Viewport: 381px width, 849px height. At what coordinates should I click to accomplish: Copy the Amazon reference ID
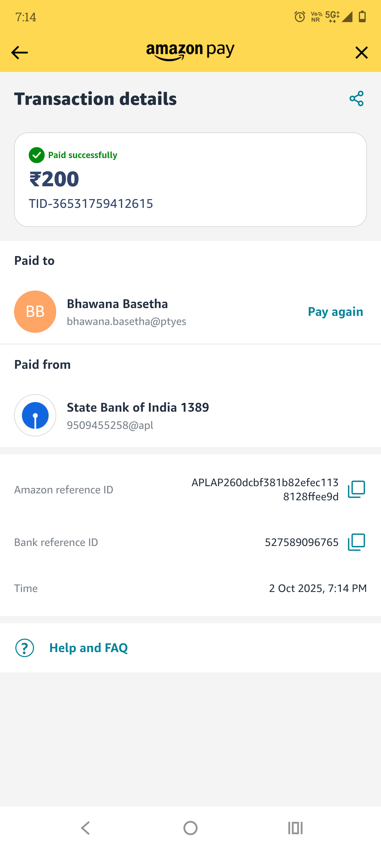[356, 489]
